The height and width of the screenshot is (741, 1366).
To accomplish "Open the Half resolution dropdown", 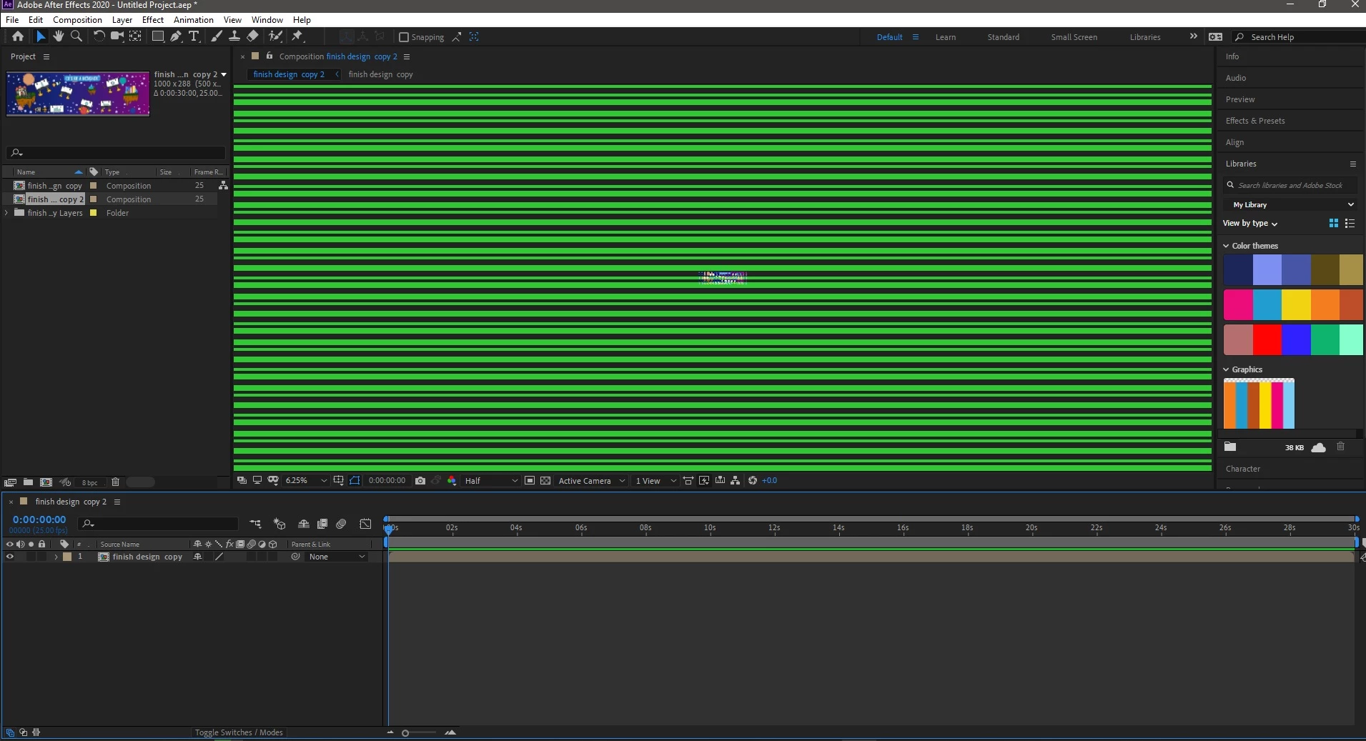I will (490, 481).
